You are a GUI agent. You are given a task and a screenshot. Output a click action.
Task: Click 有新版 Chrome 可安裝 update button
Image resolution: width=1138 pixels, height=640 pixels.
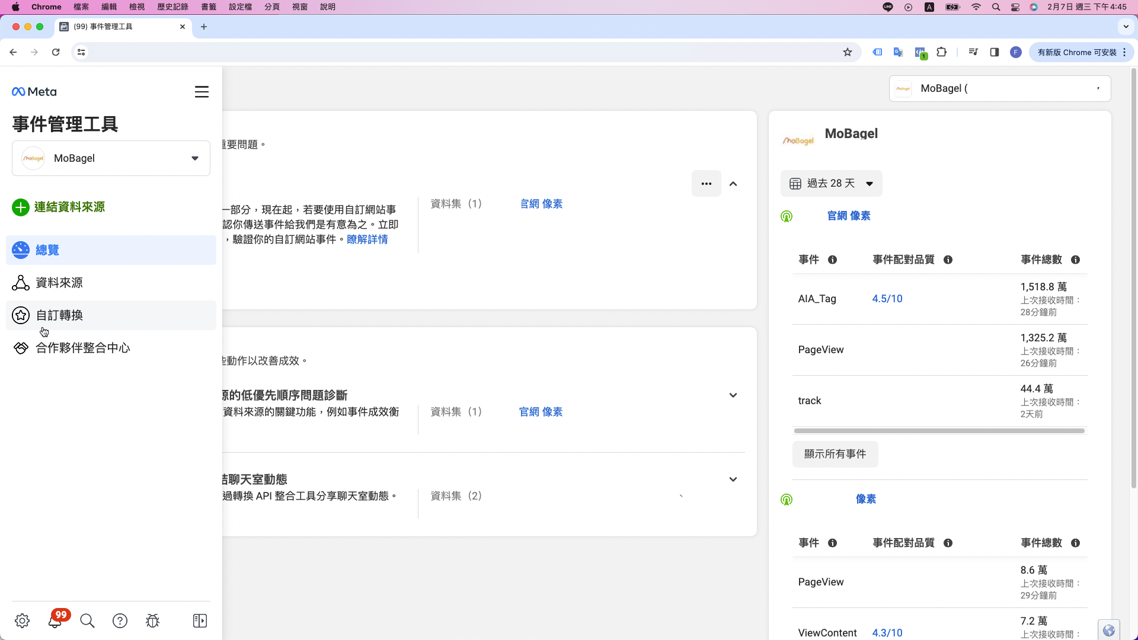1082,52
